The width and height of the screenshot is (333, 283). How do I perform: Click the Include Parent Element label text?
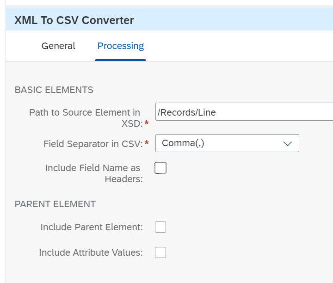[92, 227]
